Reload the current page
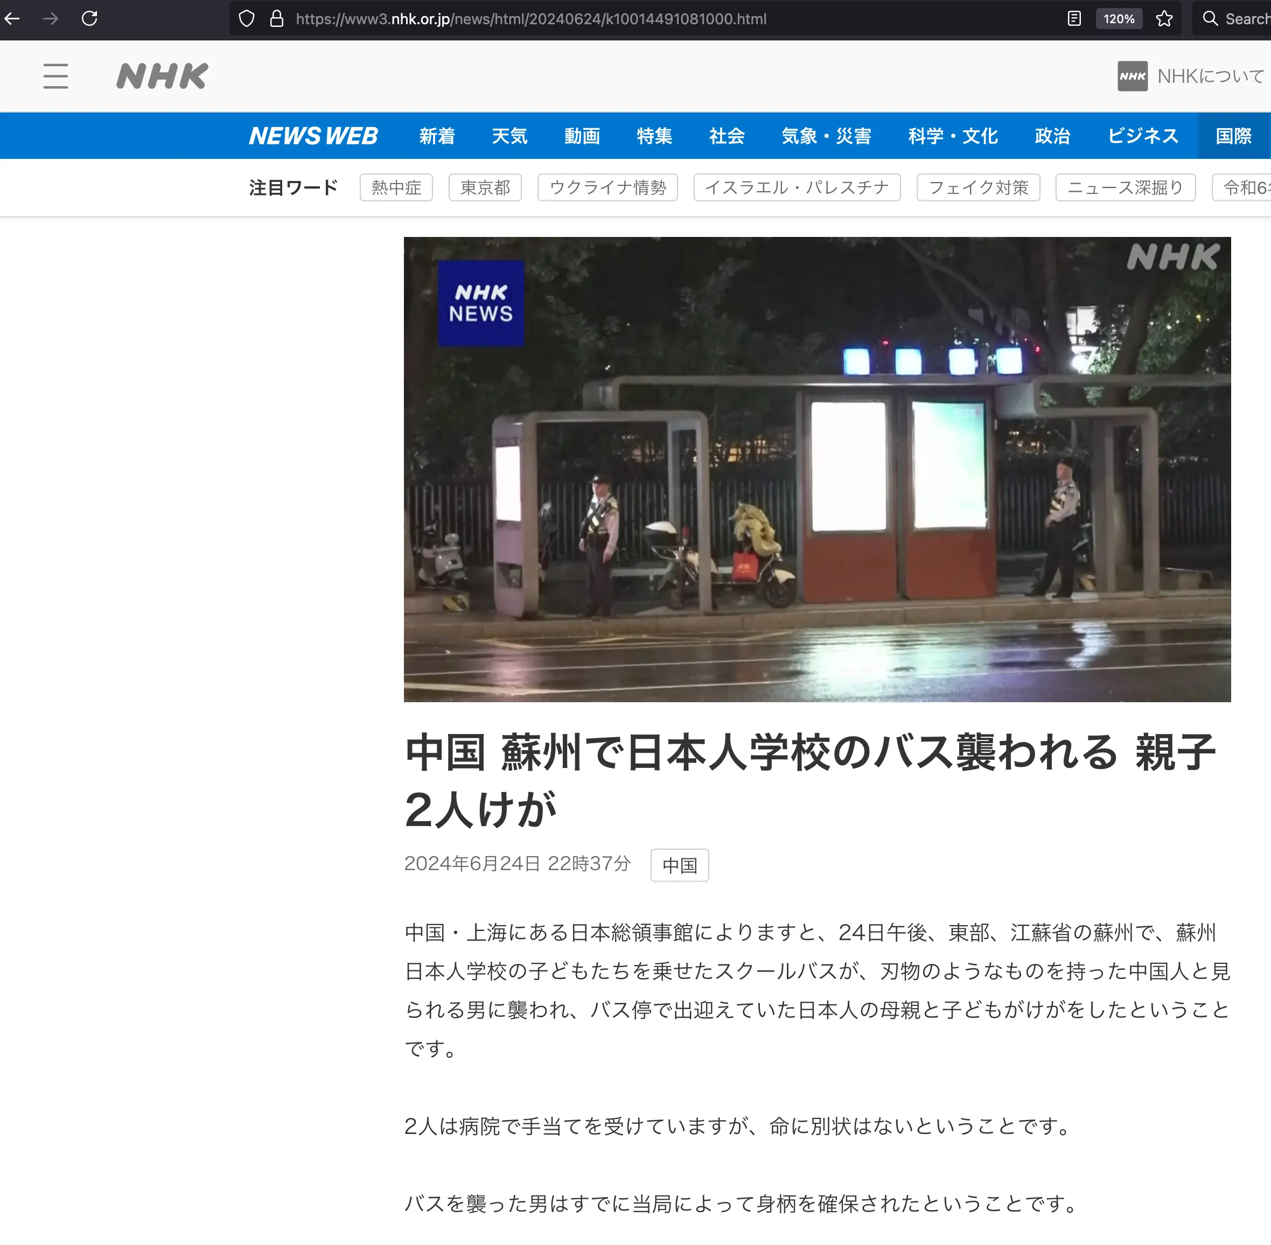This screenshot has height=1245, width=1271. point(90,19)
